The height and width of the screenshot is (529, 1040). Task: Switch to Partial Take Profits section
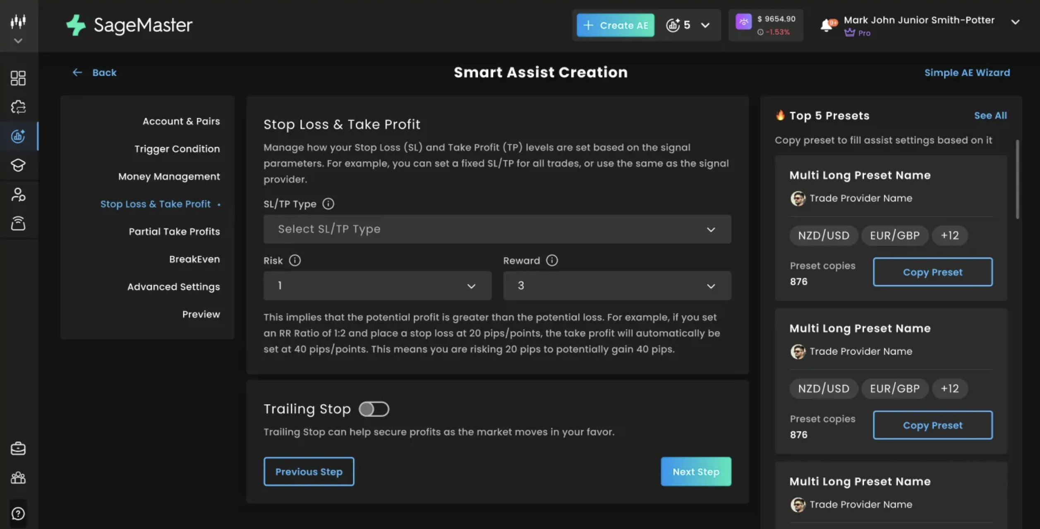pos(174,231)
